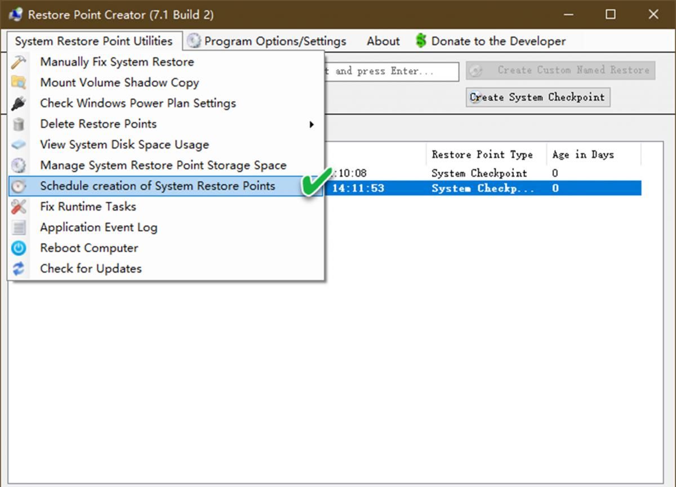
Task: Click the gear icon for Manage Storage Space
Action: tap(19, 166)
